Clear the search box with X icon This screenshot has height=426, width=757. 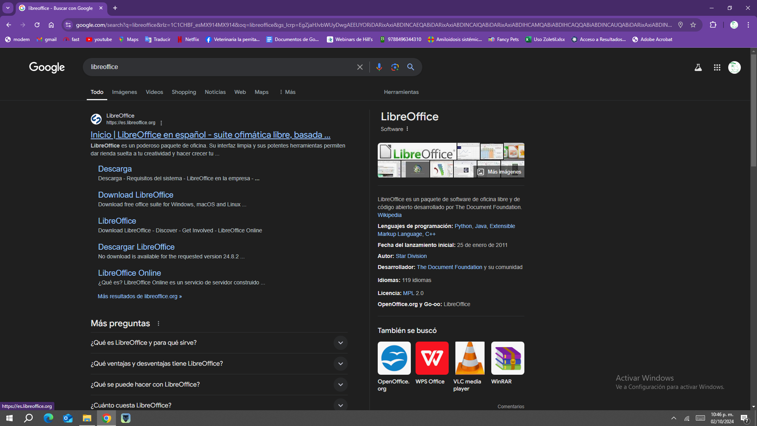tap(360, 67)
